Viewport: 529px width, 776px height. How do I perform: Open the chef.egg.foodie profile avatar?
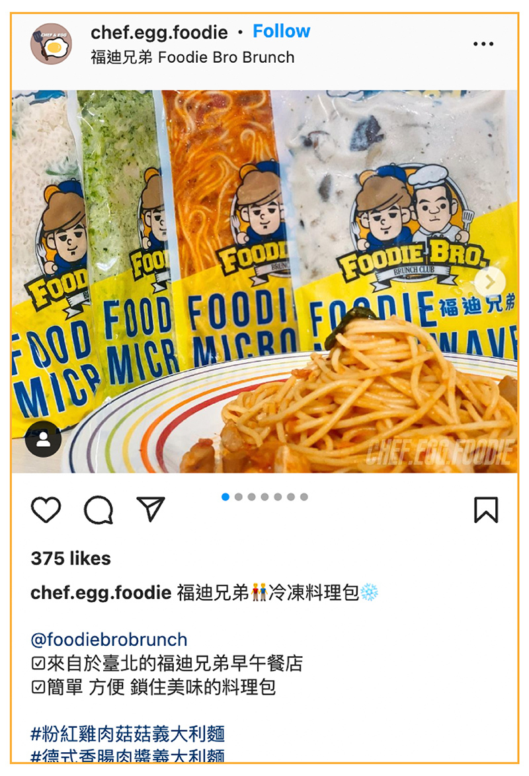point(51,44)
